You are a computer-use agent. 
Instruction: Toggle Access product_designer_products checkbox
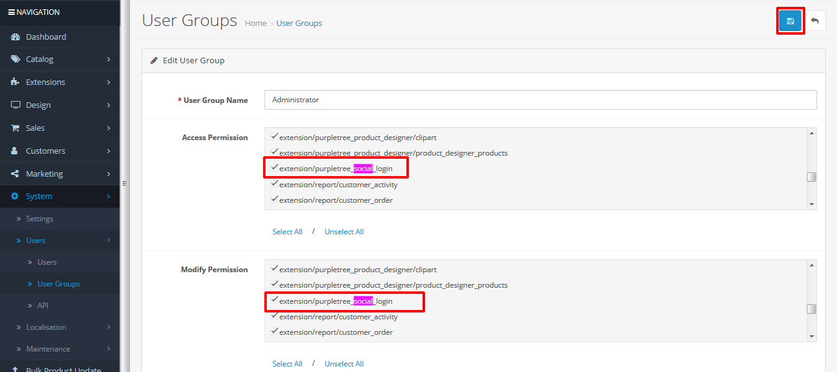coord(274,151)
